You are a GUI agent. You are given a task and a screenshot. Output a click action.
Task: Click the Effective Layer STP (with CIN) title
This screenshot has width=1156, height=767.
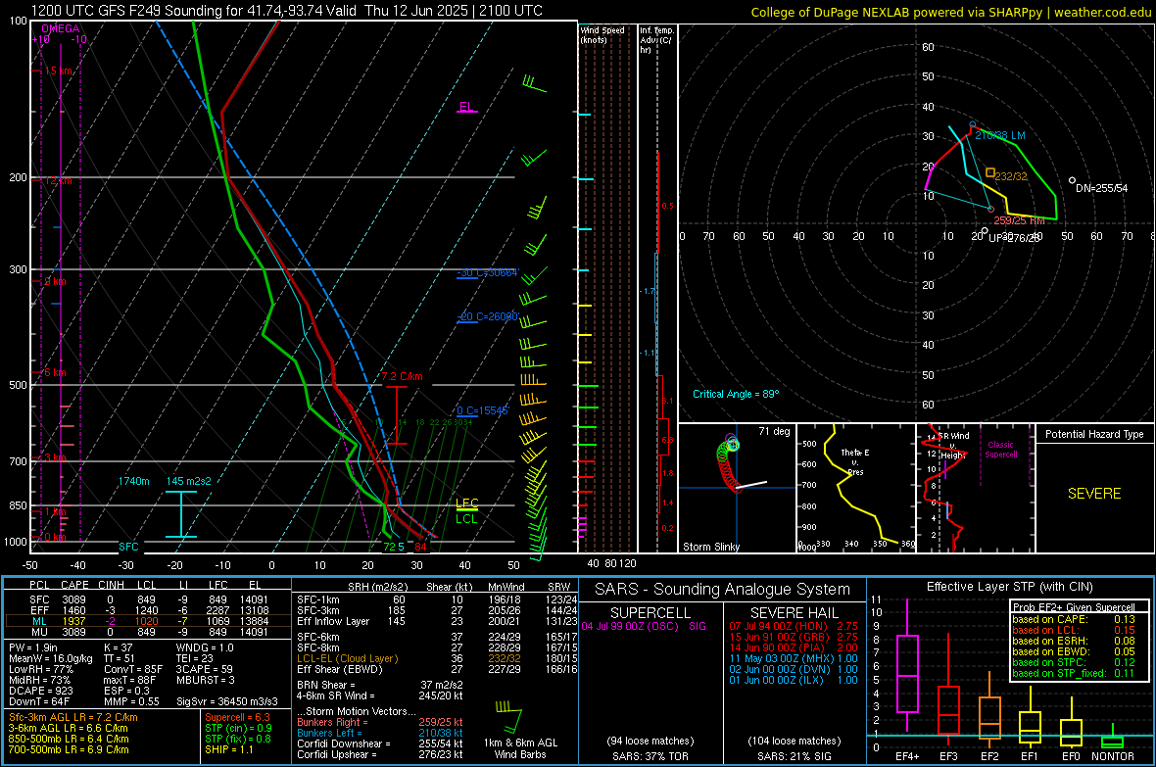(x=1009, y=587)
